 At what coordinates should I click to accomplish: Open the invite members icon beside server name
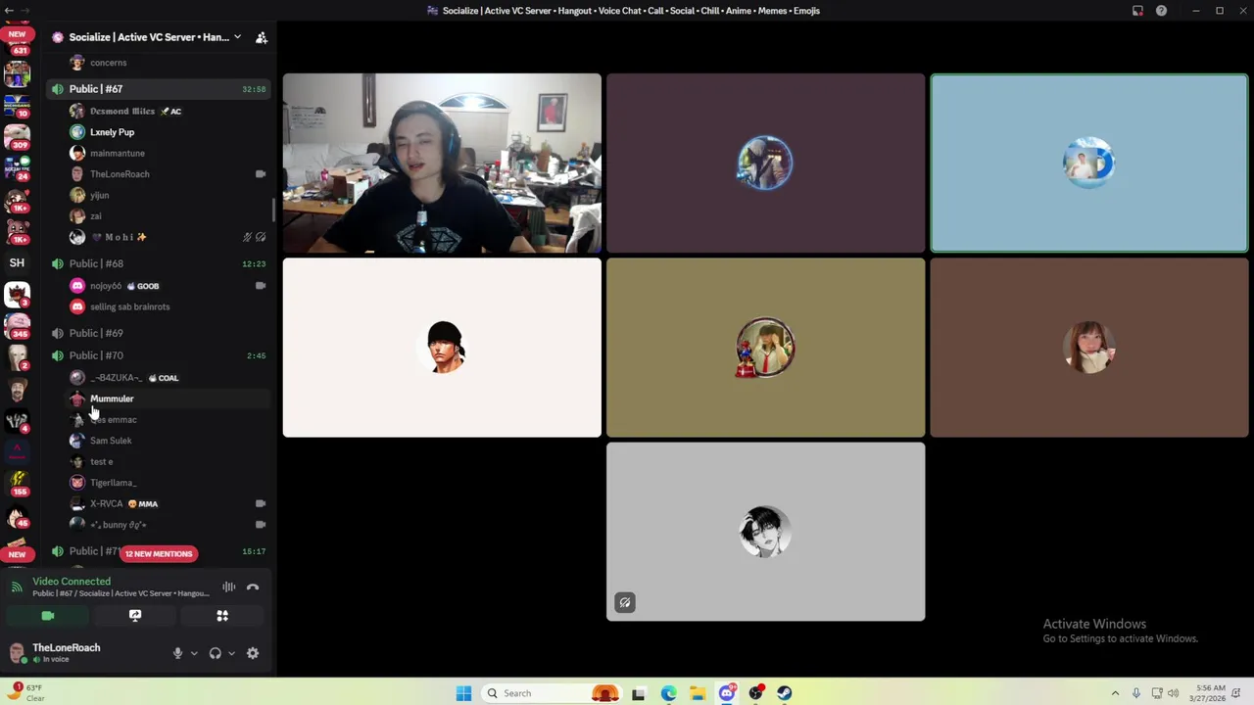[x=262, y=37]
